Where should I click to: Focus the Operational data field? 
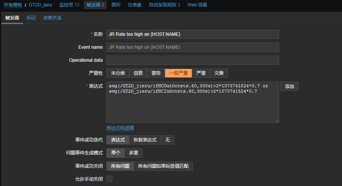193,60
